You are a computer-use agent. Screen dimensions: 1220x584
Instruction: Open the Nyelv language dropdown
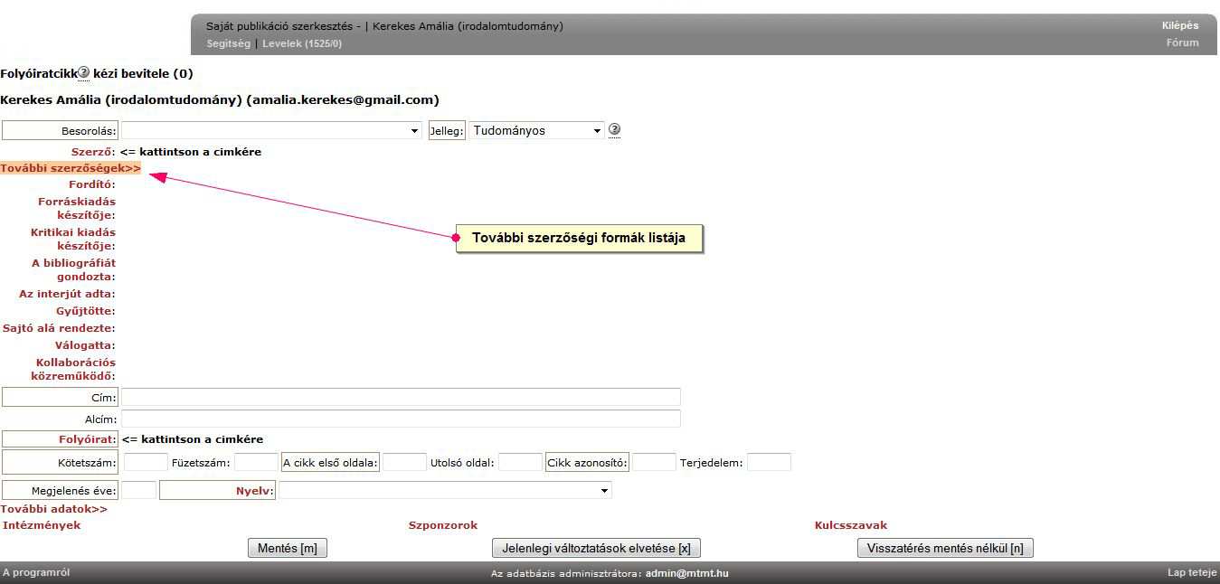point(445,490)
